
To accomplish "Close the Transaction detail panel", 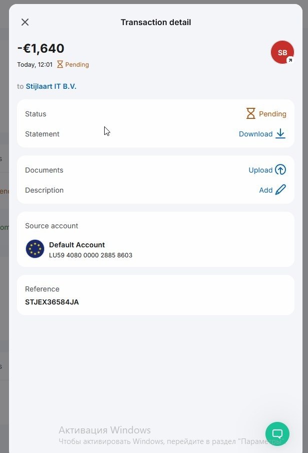I will pos(25,22).
